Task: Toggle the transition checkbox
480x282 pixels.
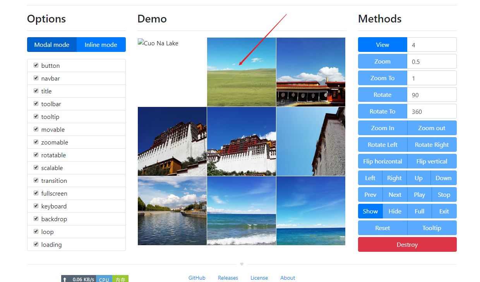Action: tap(36, 181)
